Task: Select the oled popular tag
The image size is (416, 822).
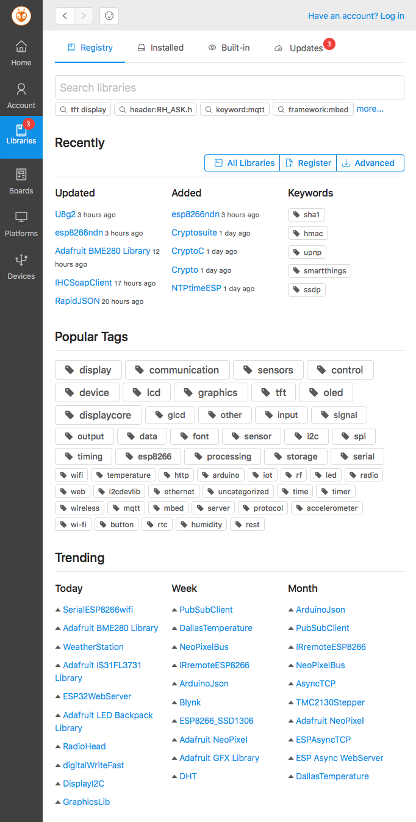Action: 326,392
